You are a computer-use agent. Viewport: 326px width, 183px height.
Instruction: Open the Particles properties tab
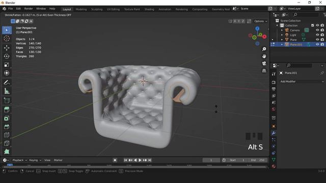tap(274, 140)
